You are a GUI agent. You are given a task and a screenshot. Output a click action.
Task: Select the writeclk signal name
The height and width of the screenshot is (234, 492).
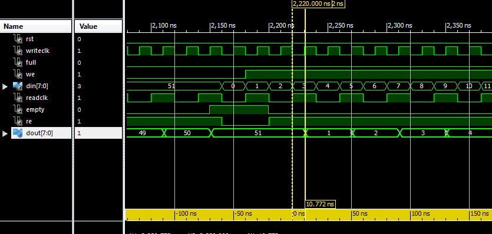38,51
